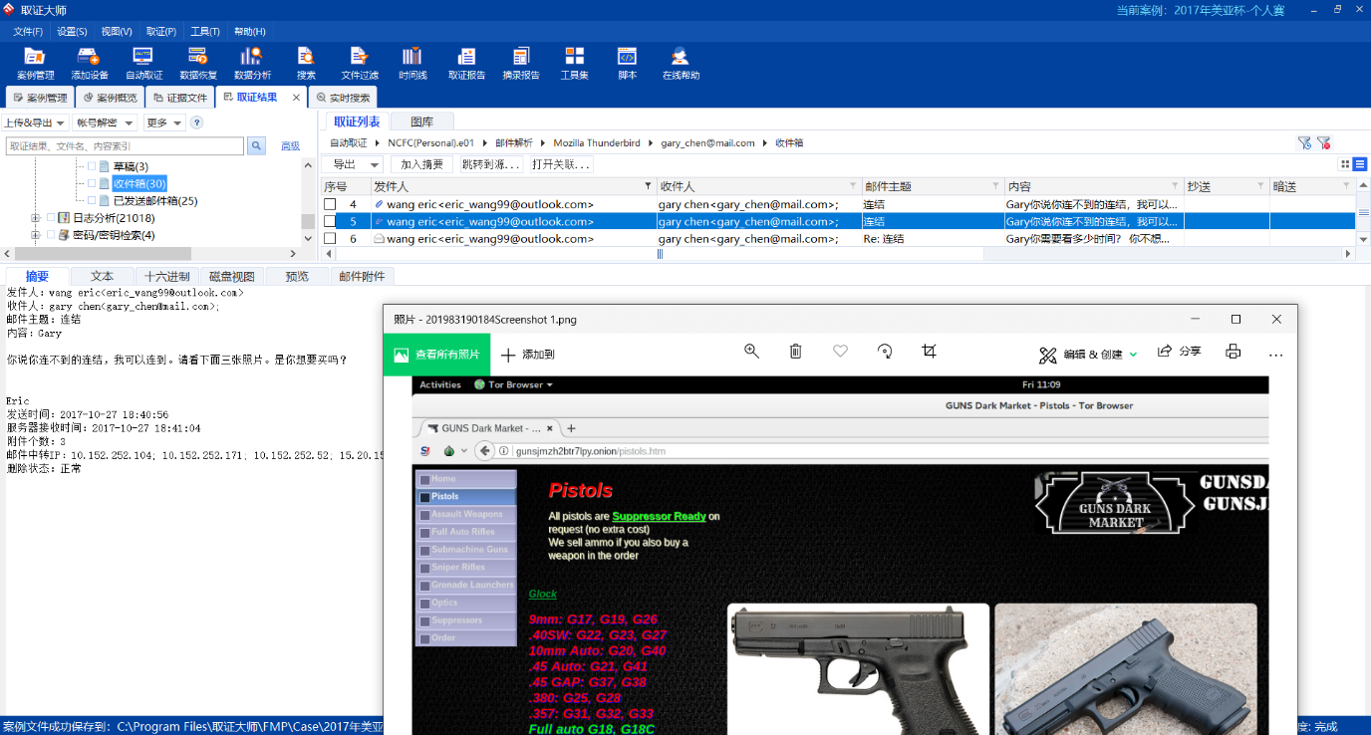Open the Photos more options ellipsis

1275,354
